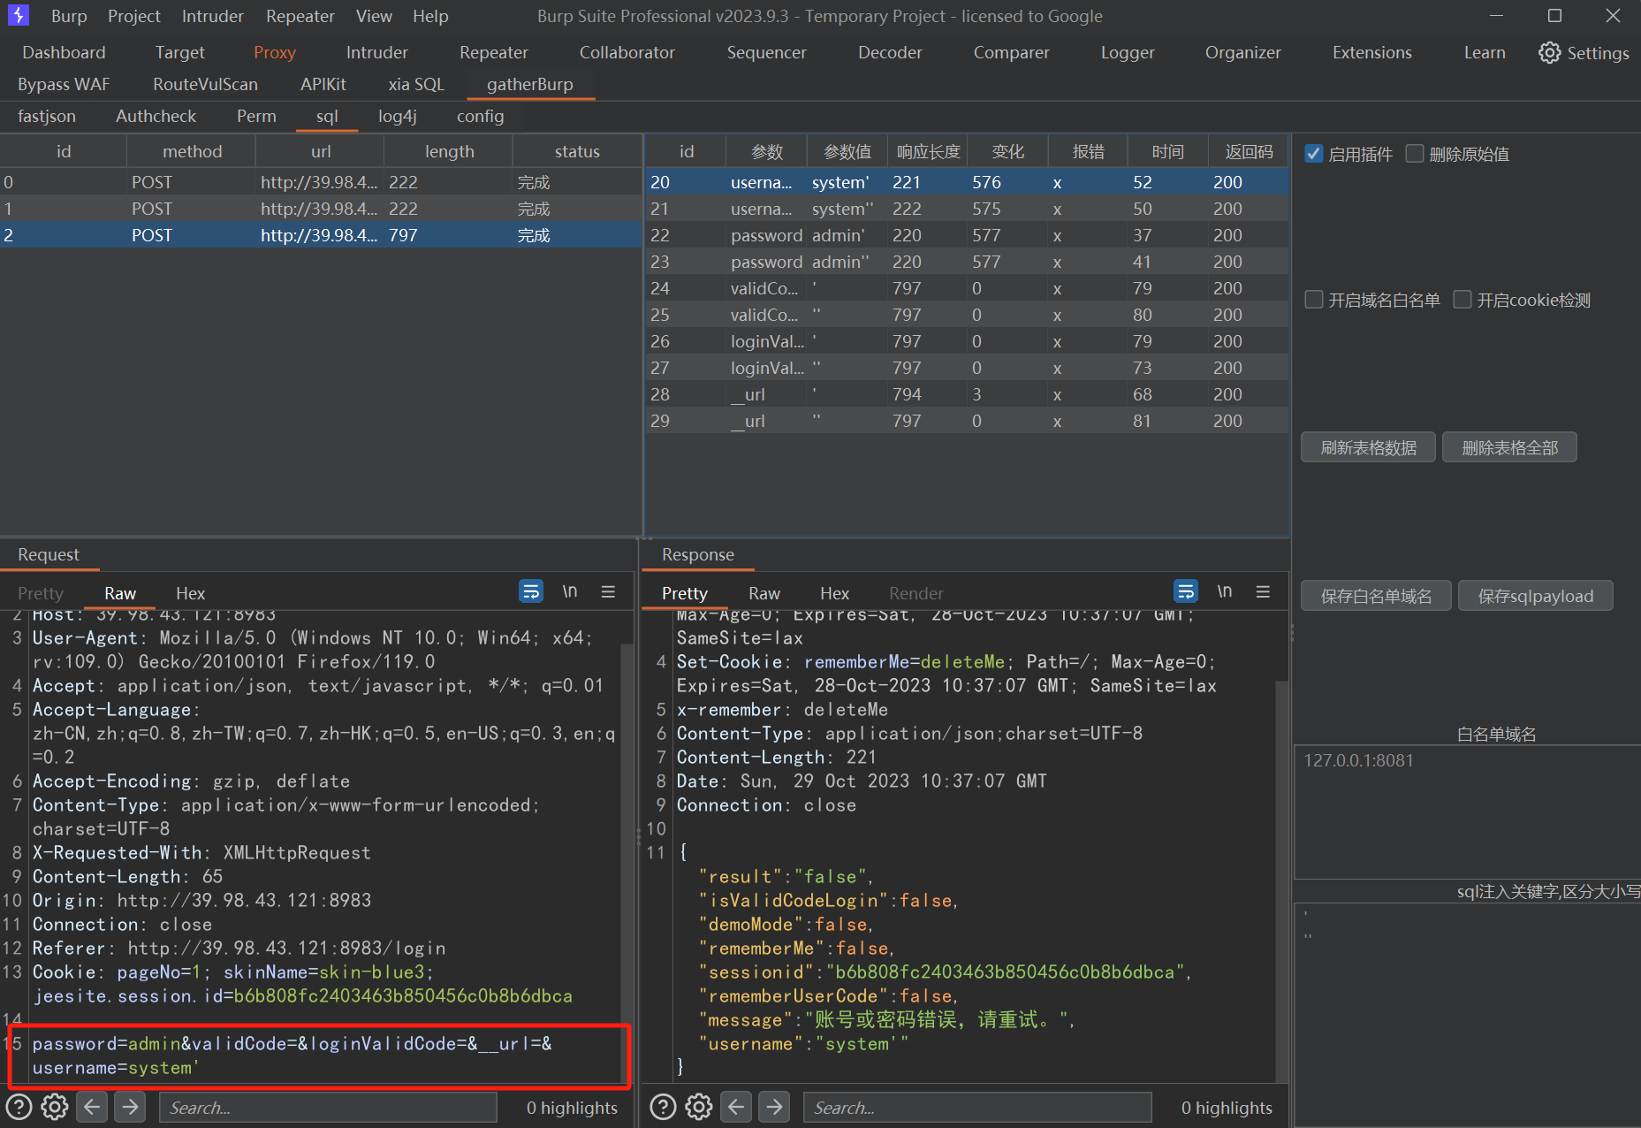This screenshot has height=1128, width=1641.
Task: Open the Burp Suite Settings gear
Action: coord(1584,53)
